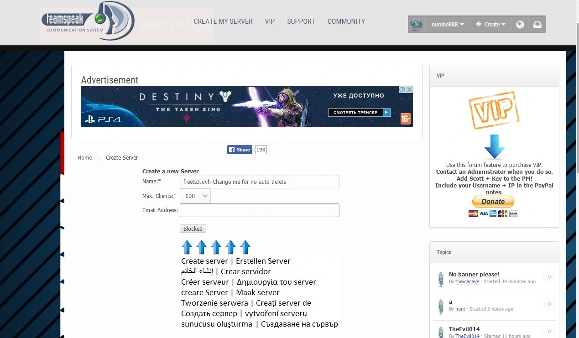The width and height of the screenshot is (579, 338).
Task: Open the numbeRRR account dropdown
Action: pos(447,25)
